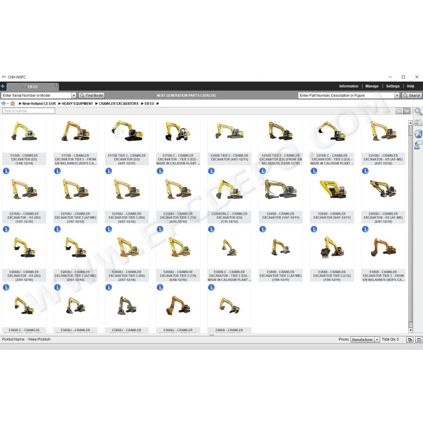Screen dimensions: 423x423
Task: Show info for E215BJ Tier 3 (TR)
Action: 160,171
